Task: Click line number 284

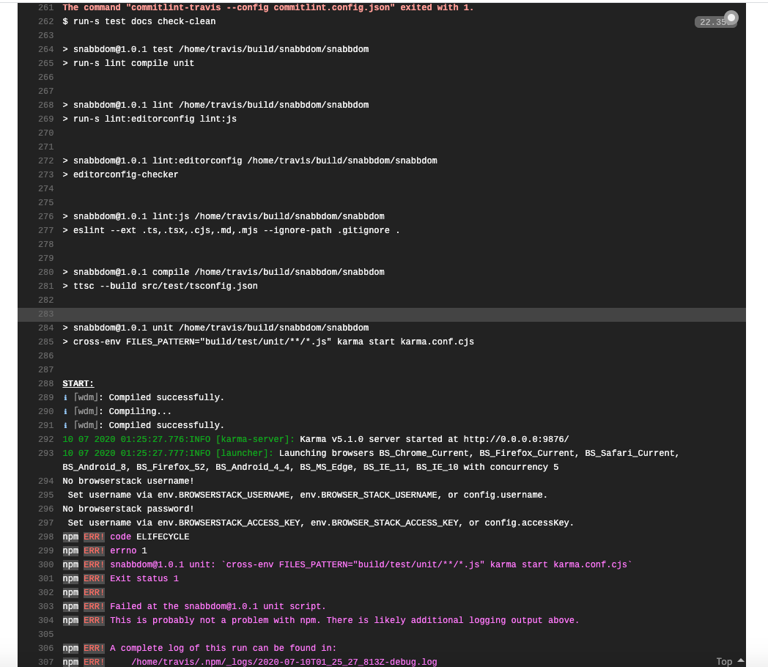Action: [45, 328]
